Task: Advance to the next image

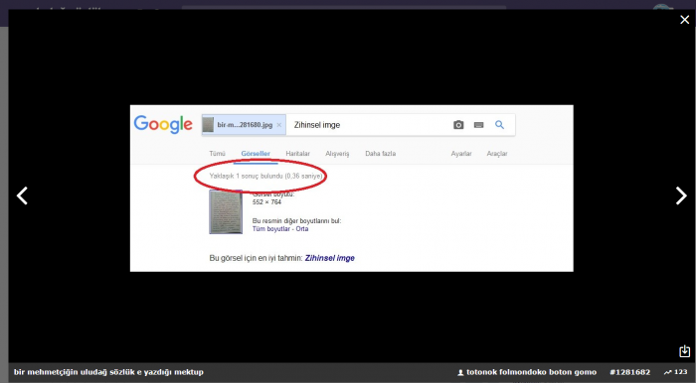Action: point(681,195)
